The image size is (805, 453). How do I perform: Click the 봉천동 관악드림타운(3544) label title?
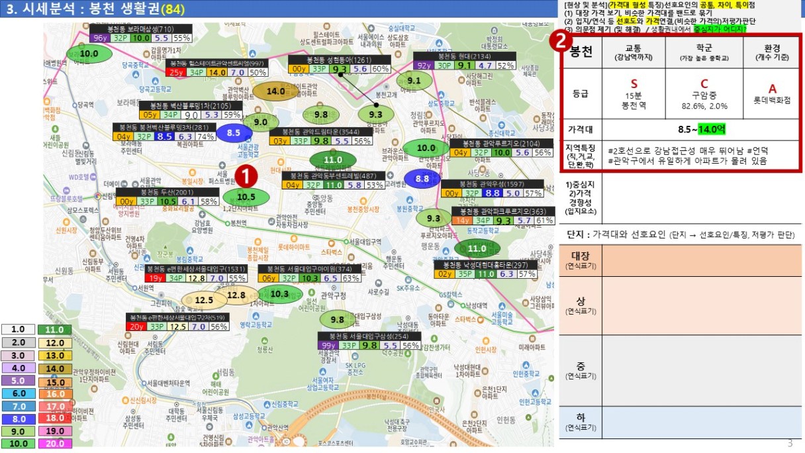[x=320, y=132]
